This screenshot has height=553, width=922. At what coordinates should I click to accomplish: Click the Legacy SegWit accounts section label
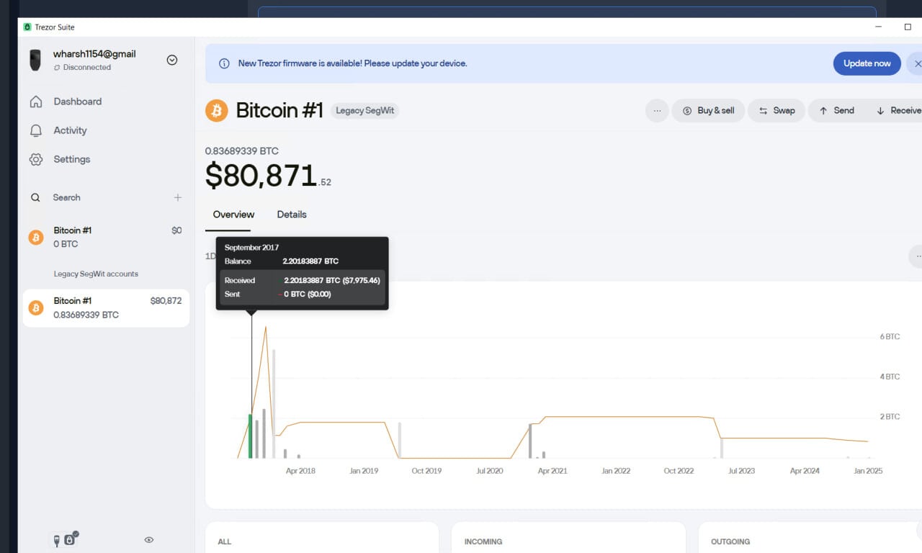point(96,274)
